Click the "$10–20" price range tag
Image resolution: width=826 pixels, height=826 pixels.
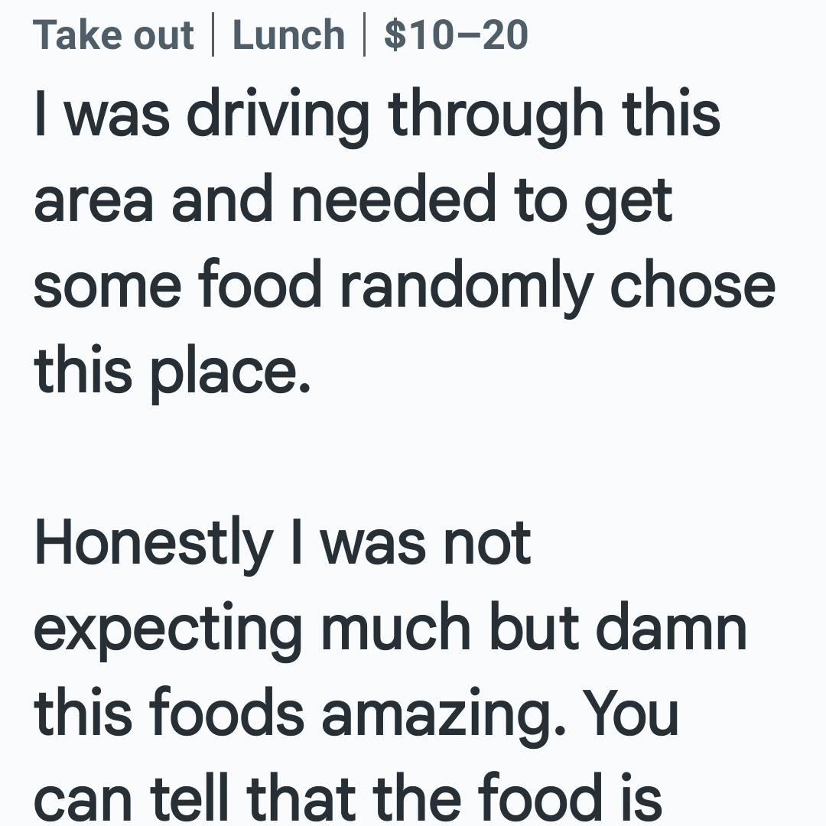[456, 34]
